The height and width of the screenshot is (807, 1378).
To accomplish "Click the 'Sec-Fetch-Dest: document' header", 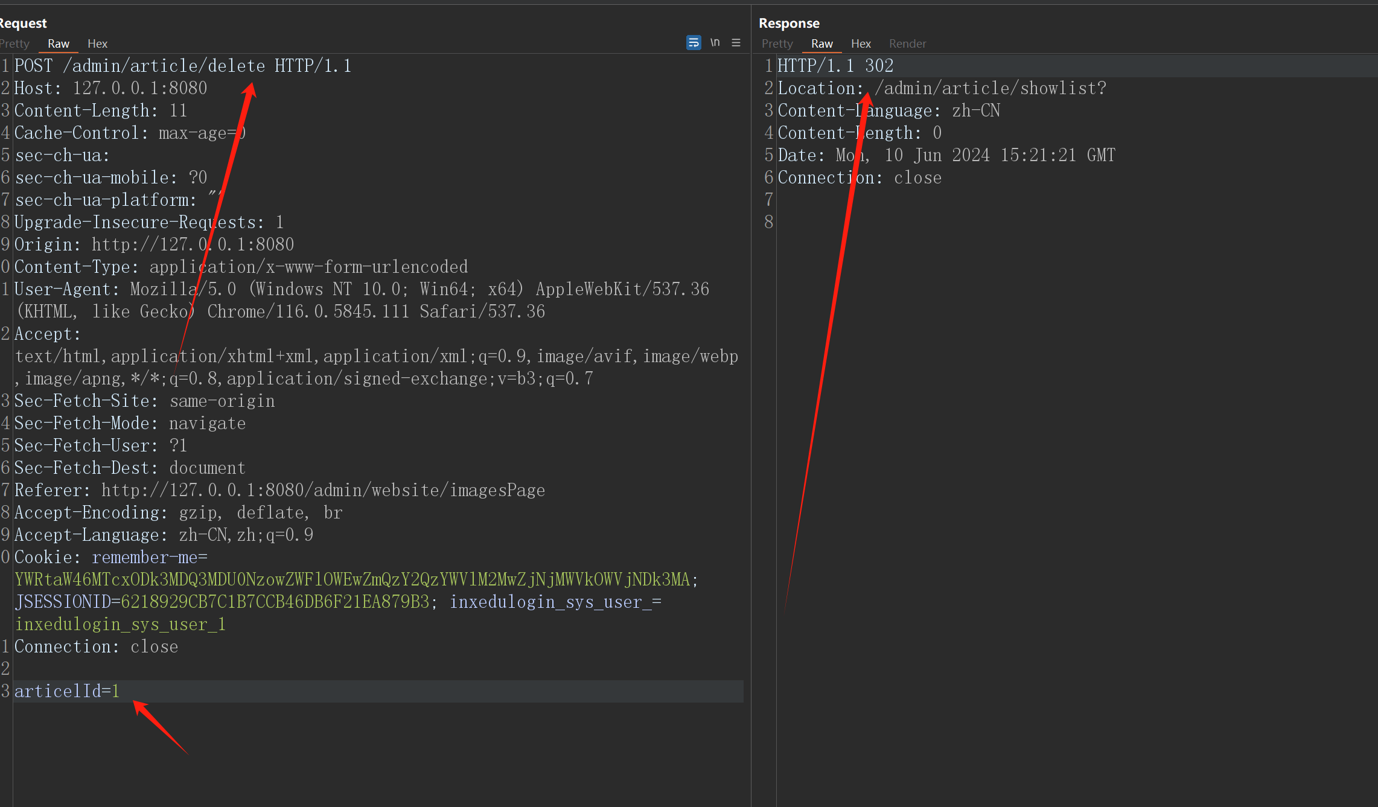I will tap(130, 468).
